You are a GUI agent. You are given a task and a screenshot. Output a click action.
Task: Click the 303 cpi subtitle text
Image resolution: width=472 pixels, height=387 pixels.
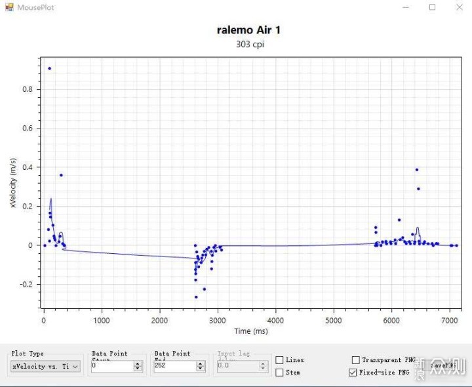[250, 44]
